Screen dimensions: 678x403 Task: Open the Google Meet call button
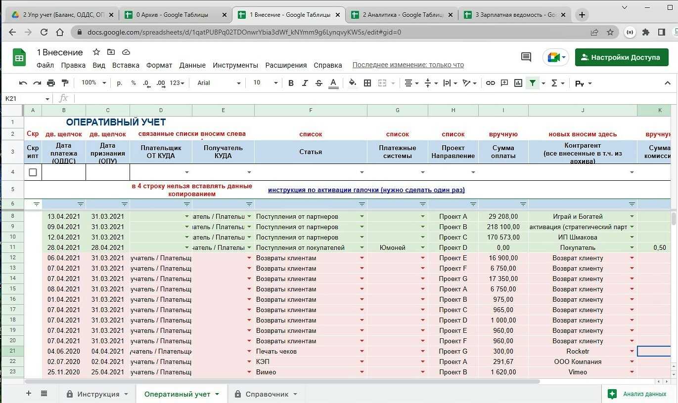(x=555, y=57)
